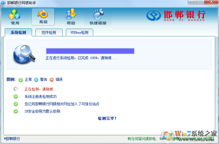Select the 系统注册表检测成功 result row
Viewport: 219px width, 144px height.
pos(40,96)
